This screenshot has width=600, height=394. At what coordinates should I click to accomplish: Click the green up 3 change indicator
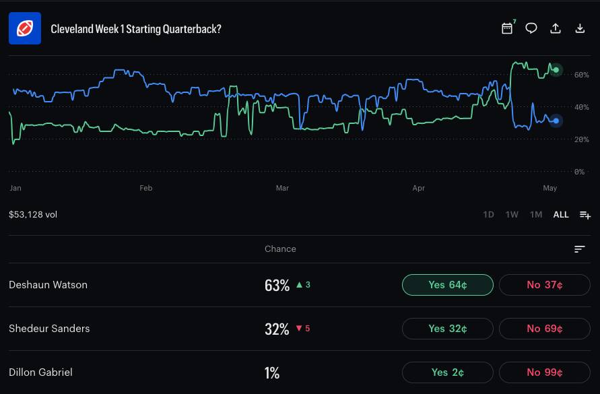(304, 285)
